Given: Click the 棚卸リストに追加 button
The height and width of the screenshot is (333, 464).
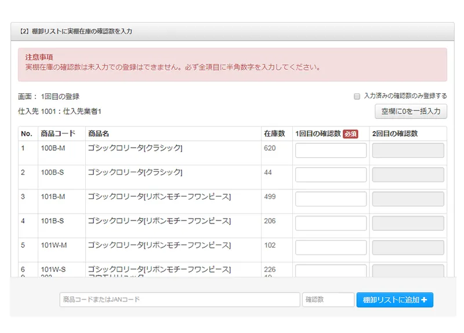Looking at the screenshot, I should 395,300.
